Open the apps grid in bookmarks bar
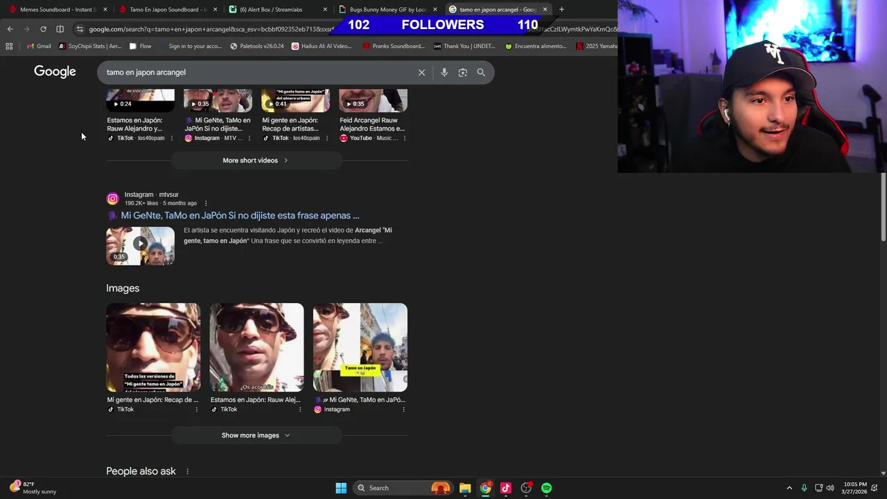The width and height of the screenshot is (887, 499). tap(9, 46)
